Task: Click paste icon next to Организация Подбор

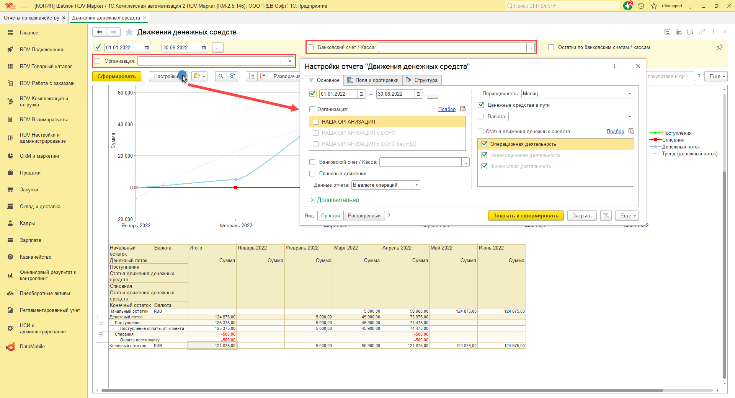Action: pos(463,109)
